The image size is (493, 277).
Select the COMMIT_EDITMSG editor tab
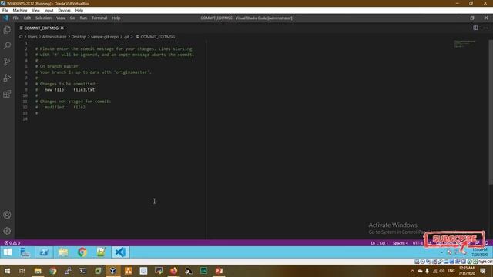[x=42, y=28]
